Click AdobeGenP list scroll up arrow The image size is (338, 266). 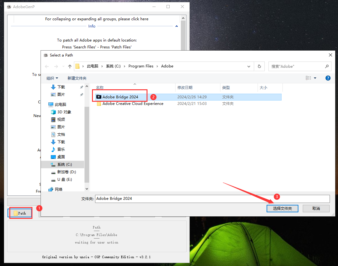tap(183, 18)
